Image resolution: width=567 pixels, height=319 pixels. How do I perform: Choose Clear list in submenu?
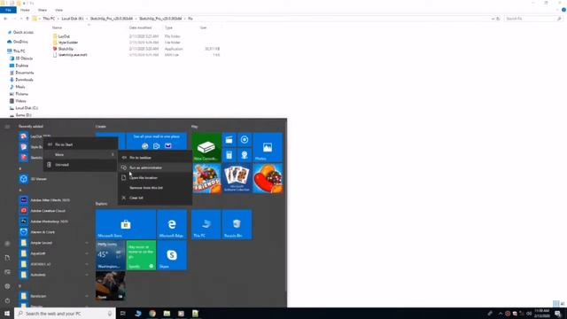(155, 198)
